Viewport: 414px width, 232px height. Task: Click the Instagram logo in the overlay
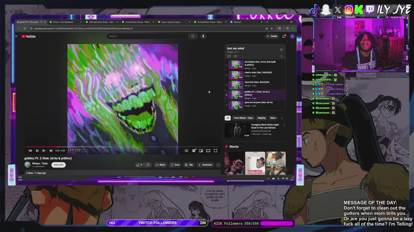coord(349,10)
